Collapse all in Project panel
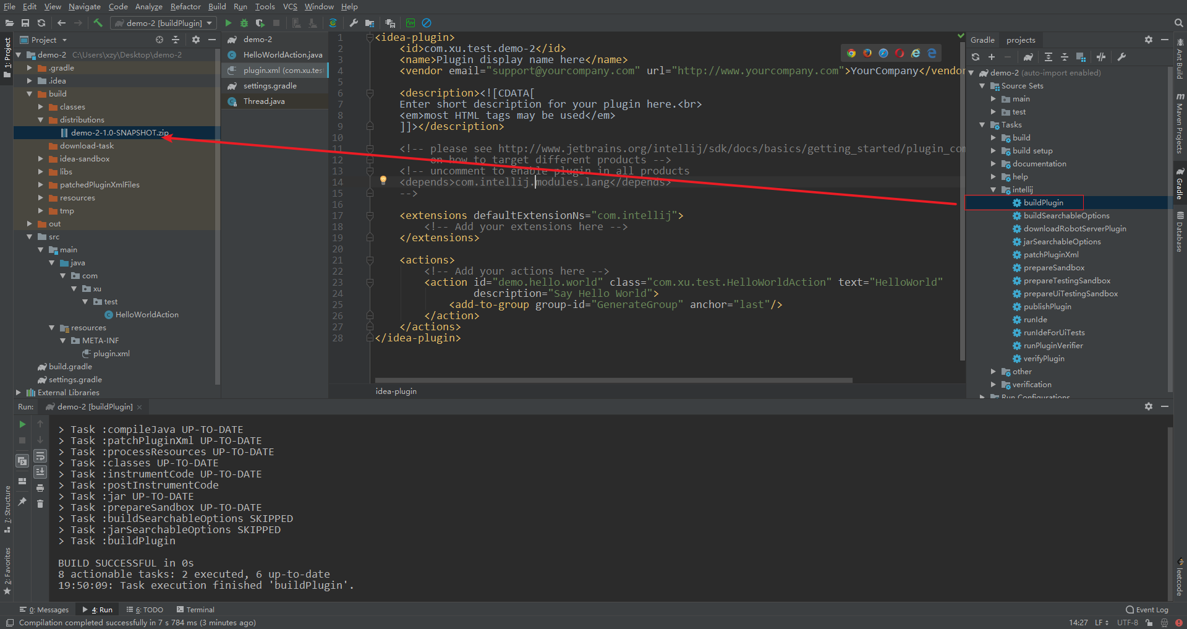1187x629 pixels. coord(176,40)
